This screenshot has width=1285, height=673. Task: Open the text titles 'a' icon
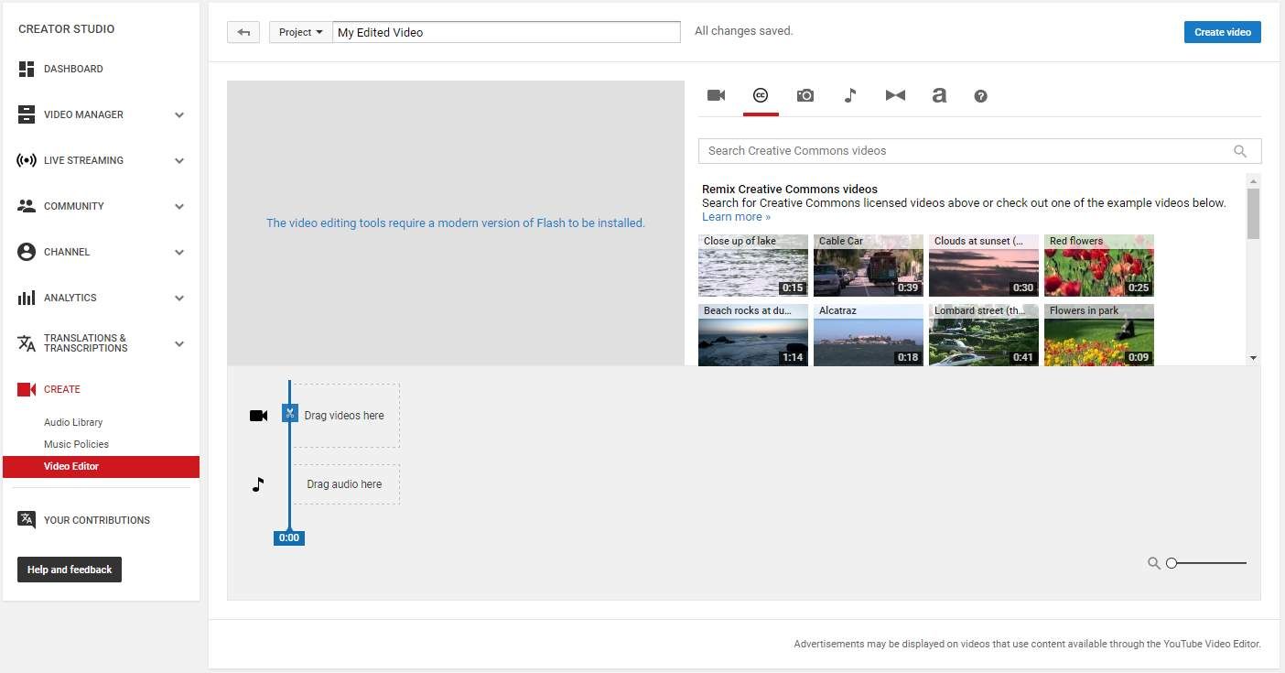tap(938, 96)
